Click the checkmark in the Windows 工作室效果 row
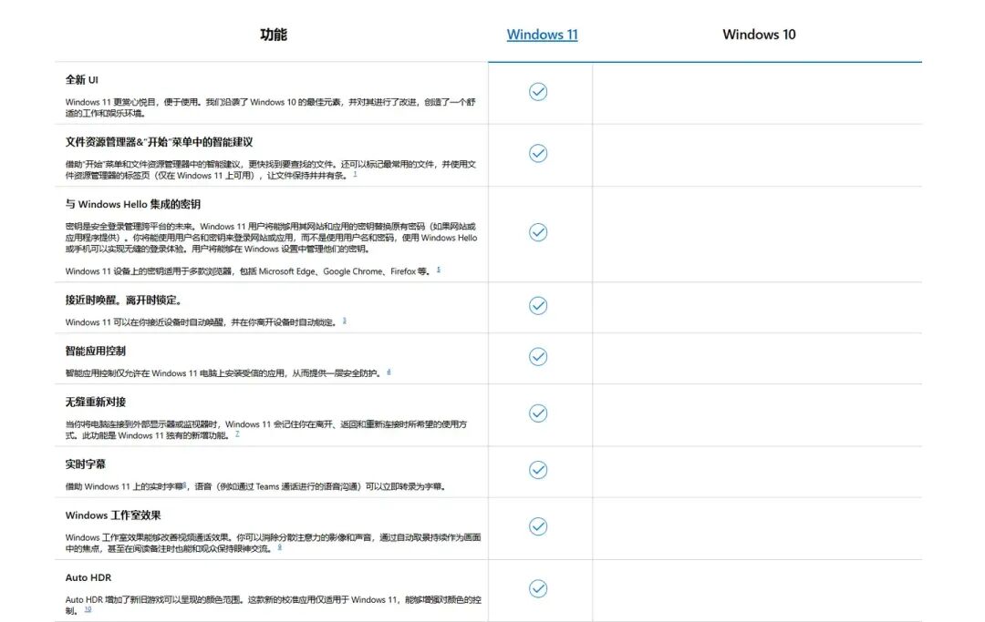The height and width of the screenshot is (622, 985). (538, 526)
